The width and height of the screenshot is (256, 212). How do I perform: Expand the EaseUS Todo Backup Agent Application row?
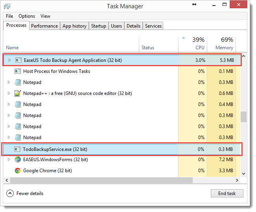tap(9, 60)
